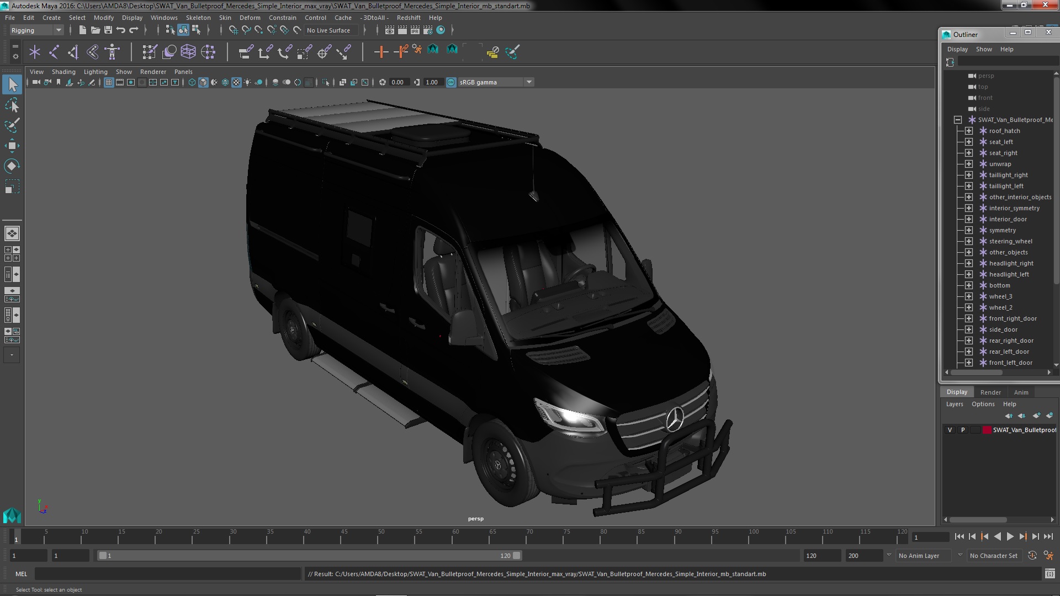Click the HumanIK skeleton figure icon
This screenshot has height=596, width=1060.
pos(112,52)
